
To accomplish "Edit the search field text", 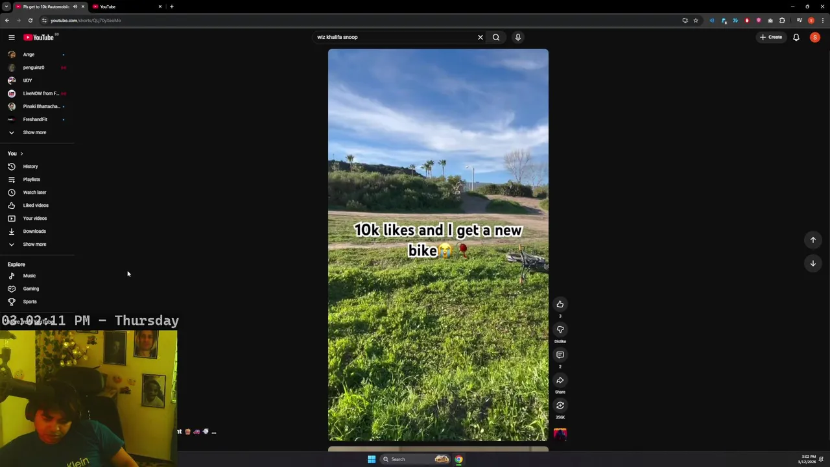I will tap(394, 37).
